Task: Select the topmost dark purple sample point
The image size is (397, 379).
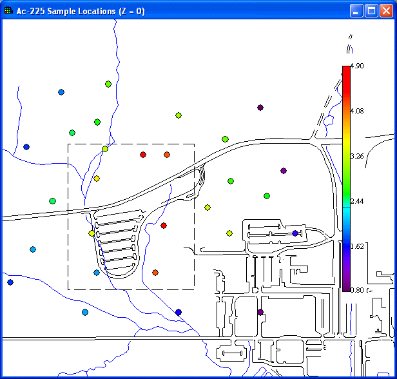Action: tap(260, 108)
